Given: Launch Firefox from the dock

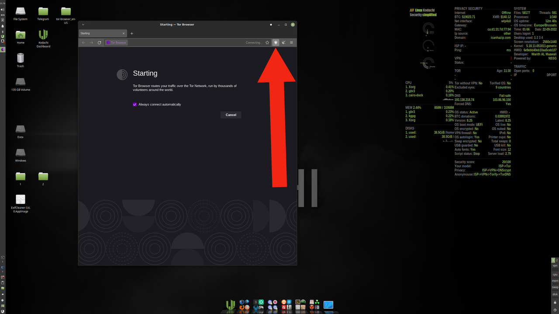Looking at the screenshot, I should pos(242,307).
